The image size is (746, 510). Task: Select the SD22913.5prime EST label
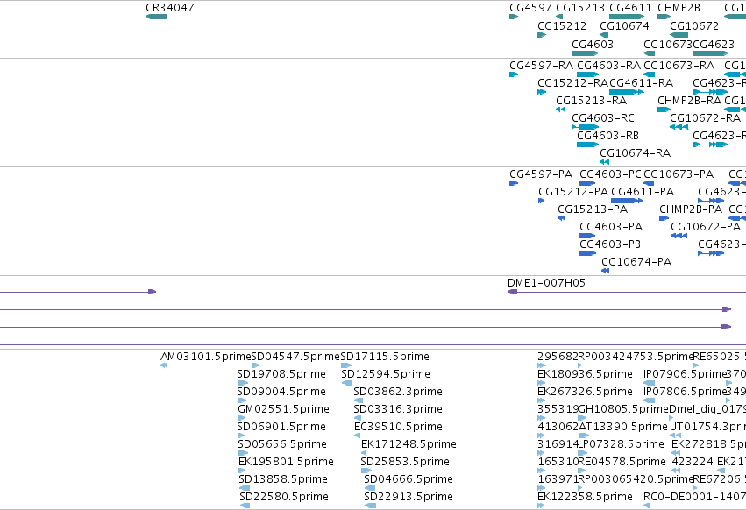(x=409, y=497)
